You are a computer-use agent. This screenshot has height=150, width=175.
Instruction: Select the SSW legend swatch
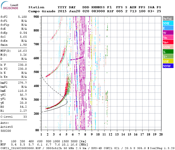pyautogui.click(x=168, y=47)
